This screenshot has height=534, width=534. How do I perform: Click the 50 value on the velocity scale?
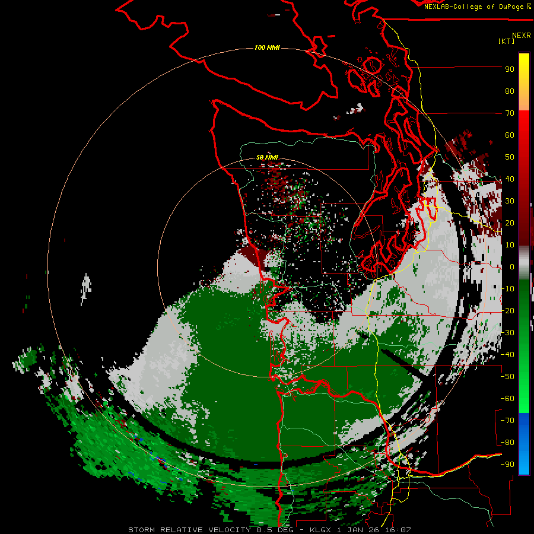[x=510, y=157]
